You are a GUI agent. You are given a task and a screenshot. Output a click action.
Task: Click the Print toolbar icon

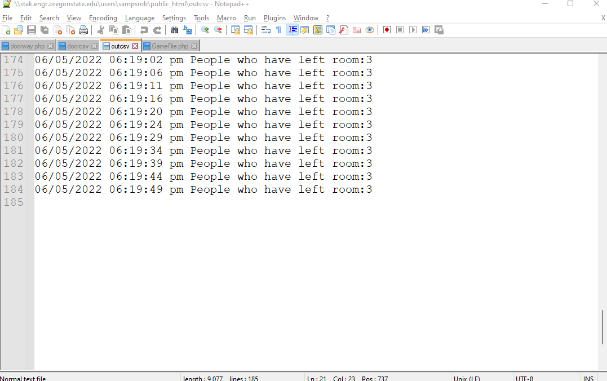[83, 30]
